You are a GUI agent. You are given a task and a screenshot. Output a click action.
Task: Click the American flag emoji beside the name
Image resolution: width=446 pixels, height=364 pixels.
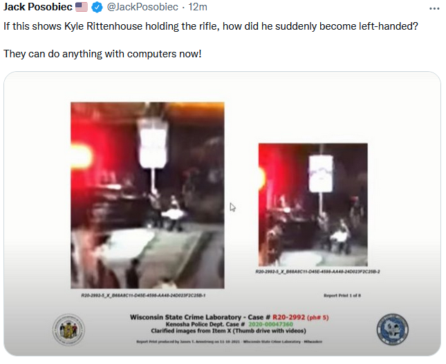pyautogui.click(x=82, y=7)
